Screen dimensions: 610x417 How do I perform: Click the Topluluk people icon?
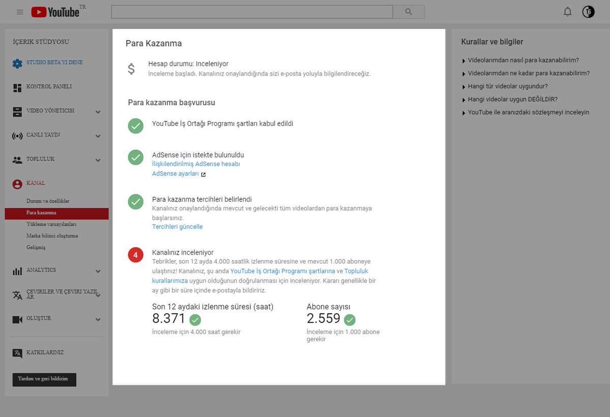point(17,160)
